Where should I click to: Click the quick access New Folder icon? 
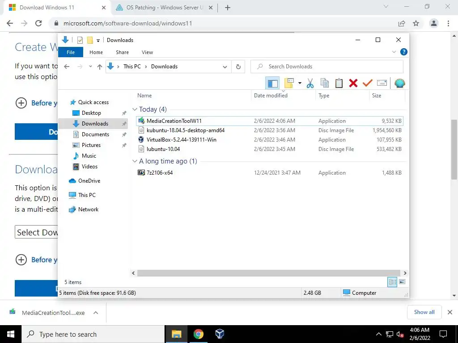90,40
